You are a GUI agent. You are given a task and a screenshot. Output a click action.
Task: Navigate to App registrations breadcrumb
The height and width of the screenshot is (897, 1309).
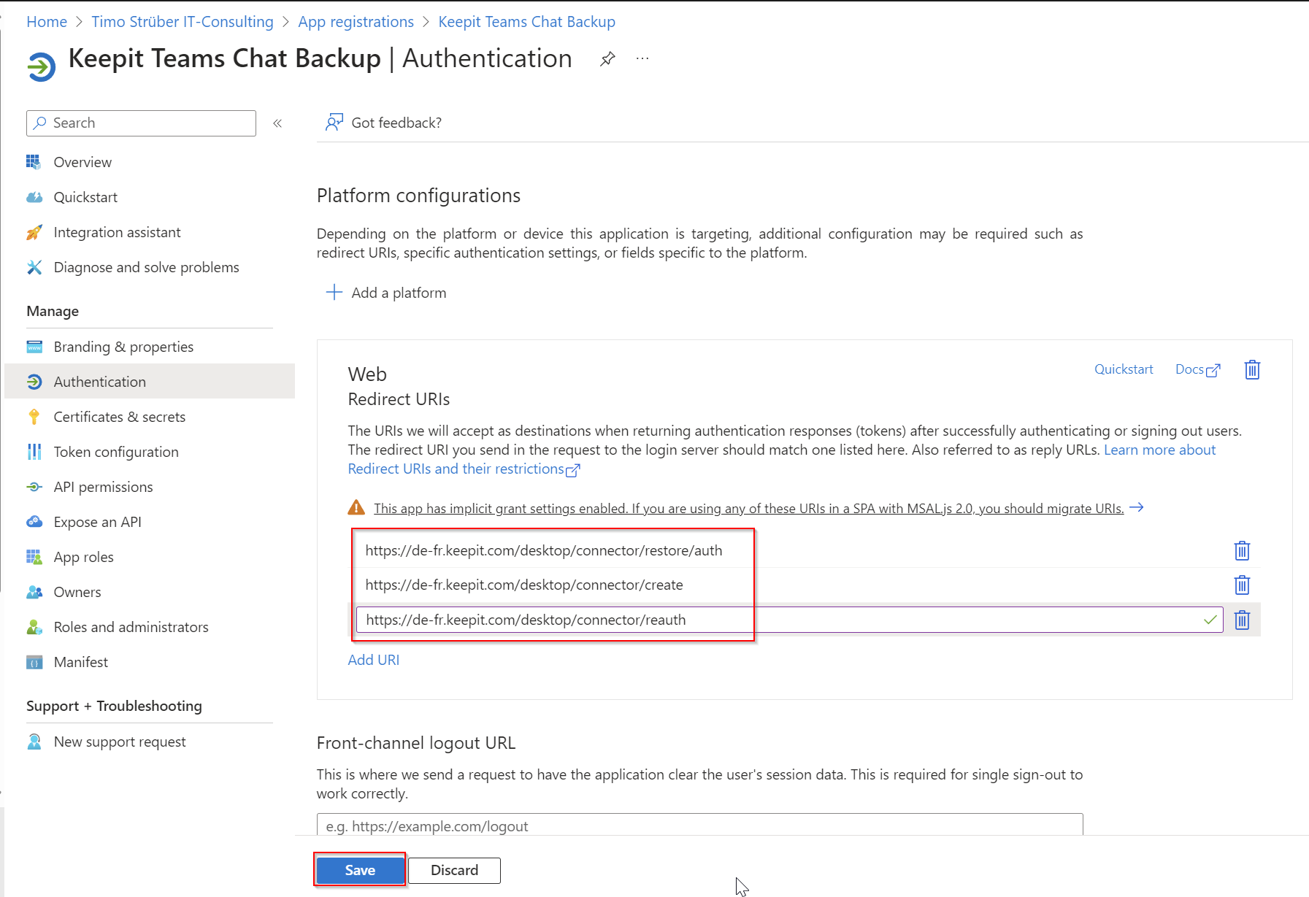tap(356, 22)
